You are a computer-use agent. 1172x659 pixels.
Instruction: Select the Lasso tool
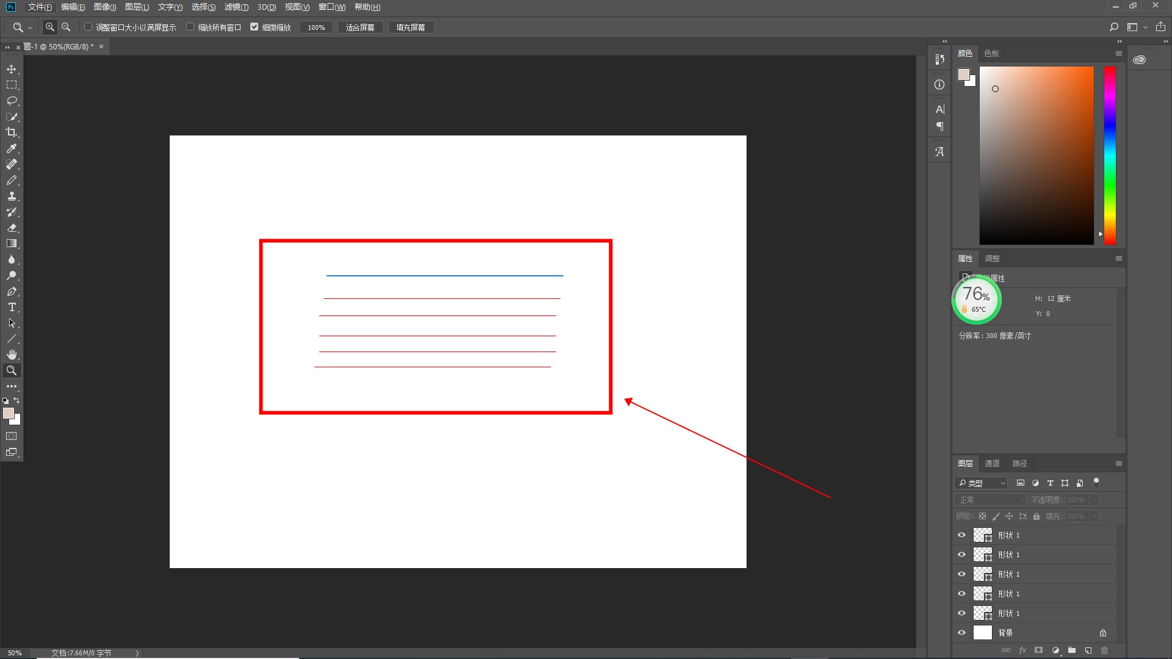click(12, 101)
